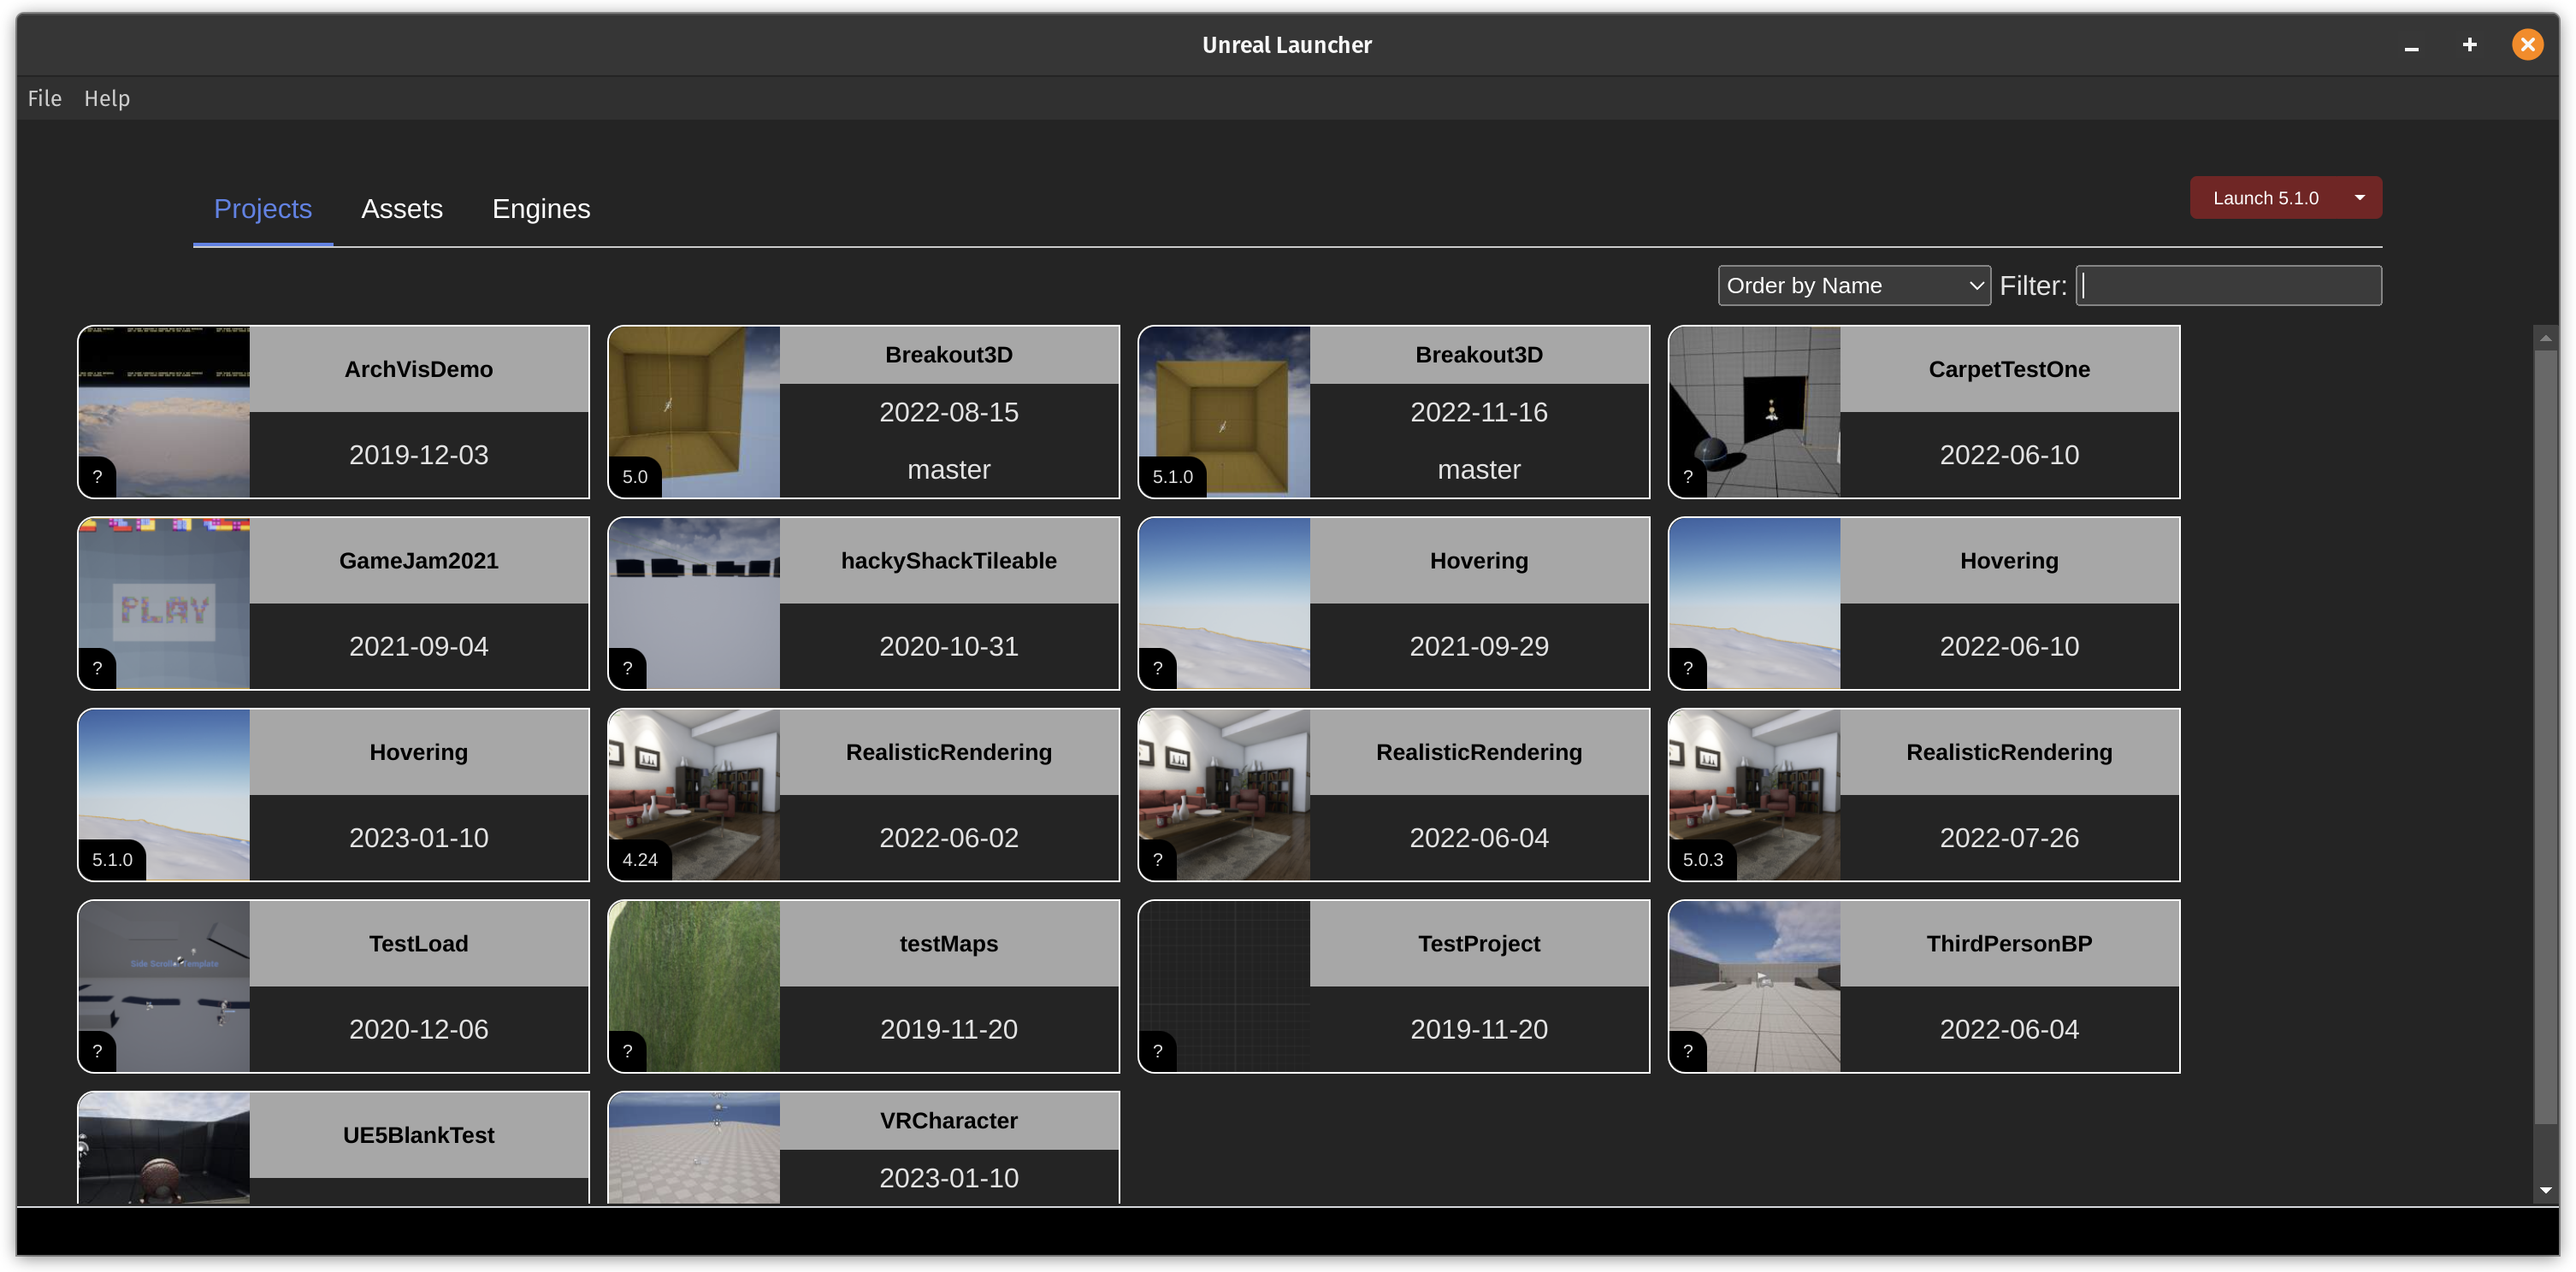2576x1272 pixels.
Task: Click the ThirdPersonBP project name label
Action: (2009, 943)
